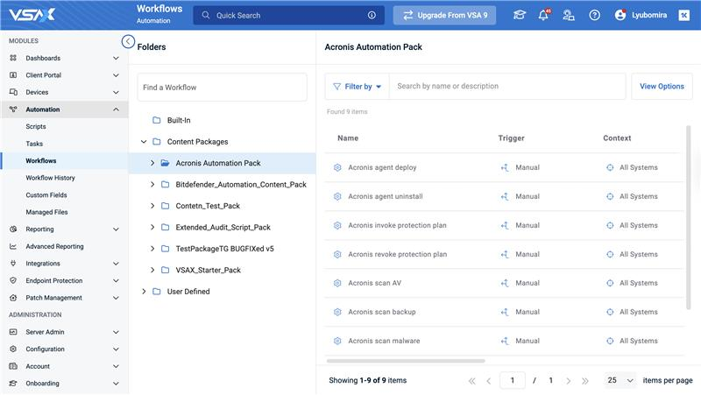Image resolution: width=701 pixels, height=395 pixels.
Task: Expand the Dashboards menu chevron
Action: click(x=116, y=58)
